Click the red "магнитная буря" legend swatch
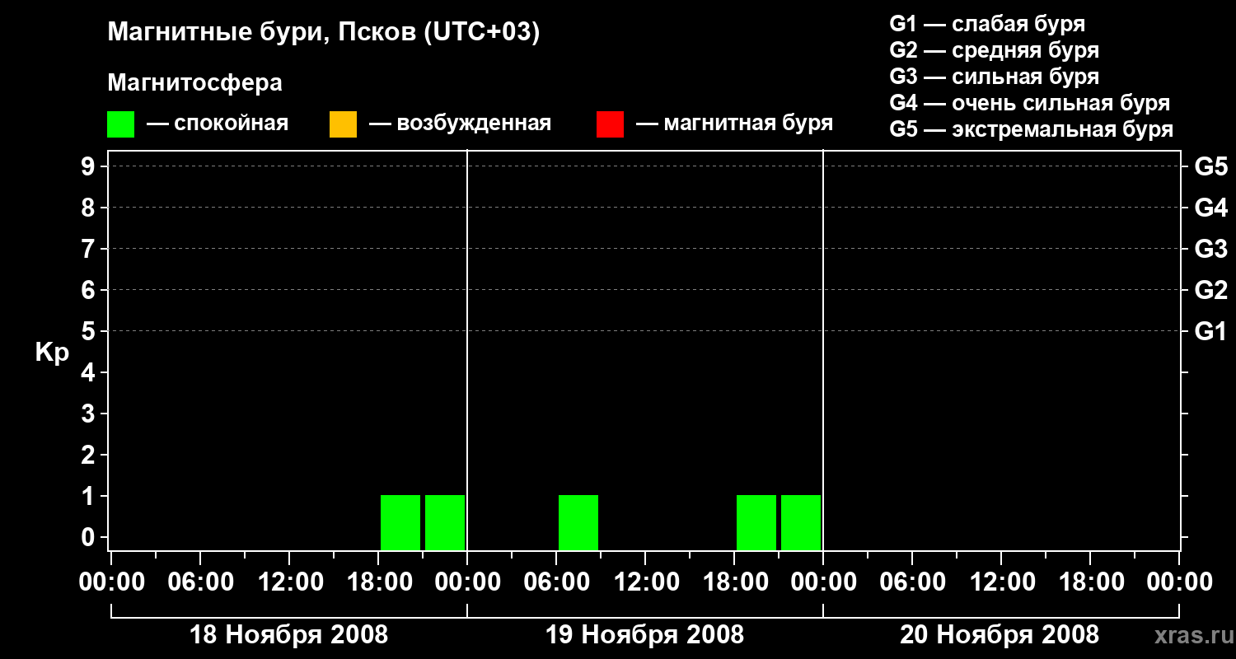Image resolution: width=1236 pixels, height=659 pixels. 610,124
